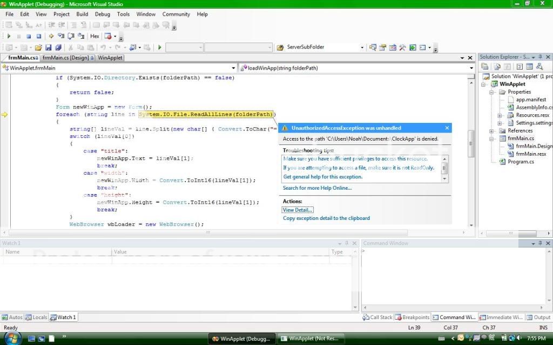Click Continue debugging icon in Debug toolbar
553x345 pixels.
9,36
